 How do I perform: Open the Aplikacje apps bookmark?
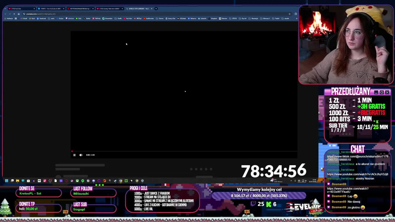(8, 18)
